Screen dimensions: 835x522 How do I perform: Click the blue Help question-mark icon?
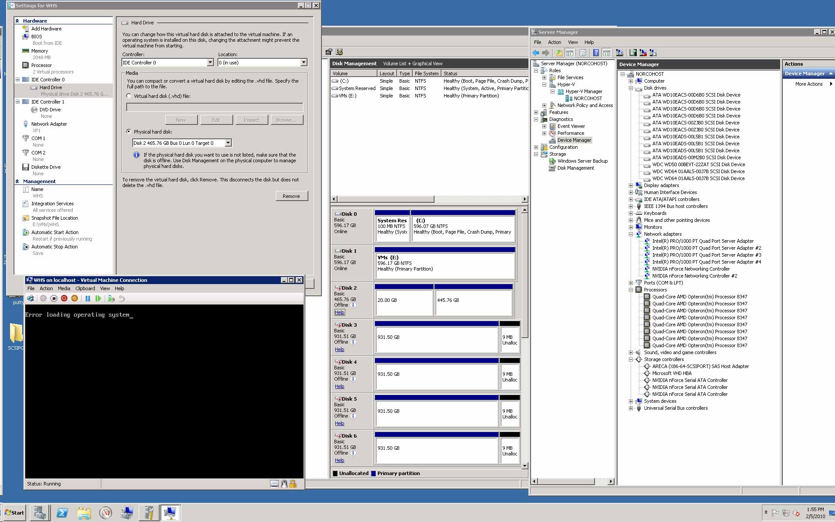596,53
